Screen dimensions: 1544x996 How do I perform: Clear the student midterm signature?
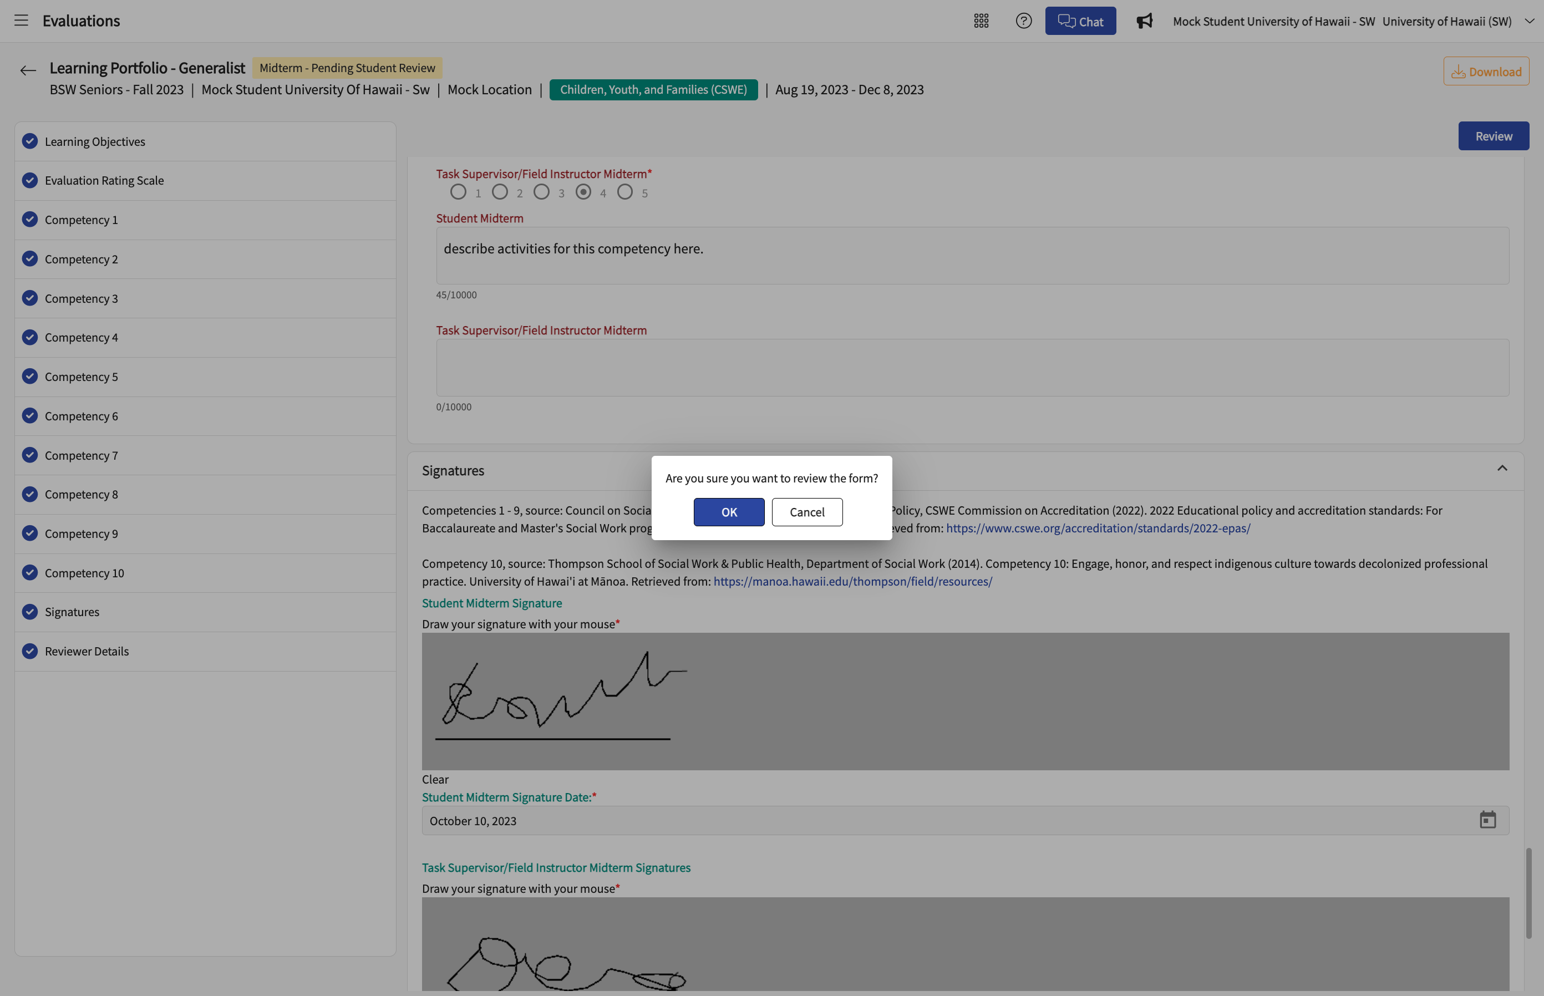(x=435, y=779)
